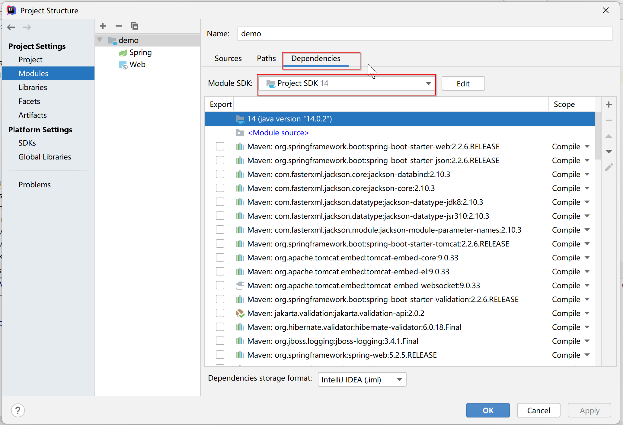Click the add module plus icon
The width and height of the screenshot is (623, 425).
(103, 26)
